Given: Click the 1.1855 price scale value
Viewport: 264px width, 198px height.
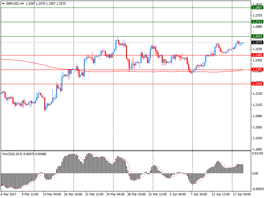Looking at the screenshot, I should point(257,149).
